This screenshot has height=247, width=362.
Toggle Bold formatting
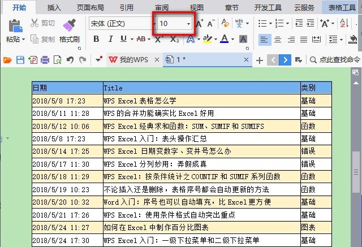tap(96, 39)
